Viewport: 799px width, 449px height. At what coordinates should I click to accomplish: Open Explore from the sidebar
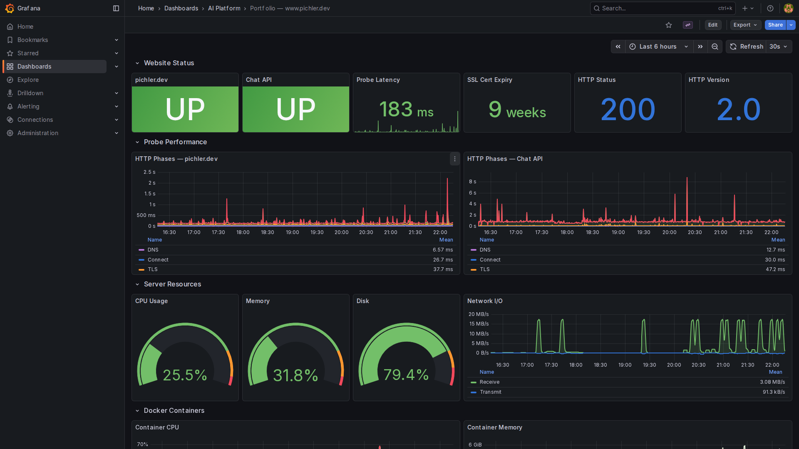[28, 80]
